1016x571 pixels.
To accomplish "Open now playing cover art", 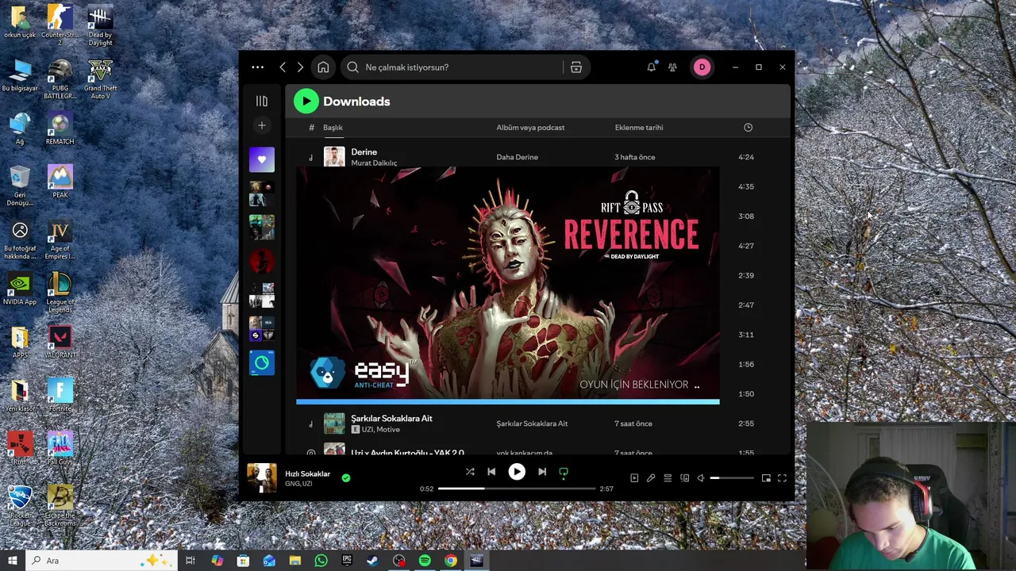I will tap(261, 477).
